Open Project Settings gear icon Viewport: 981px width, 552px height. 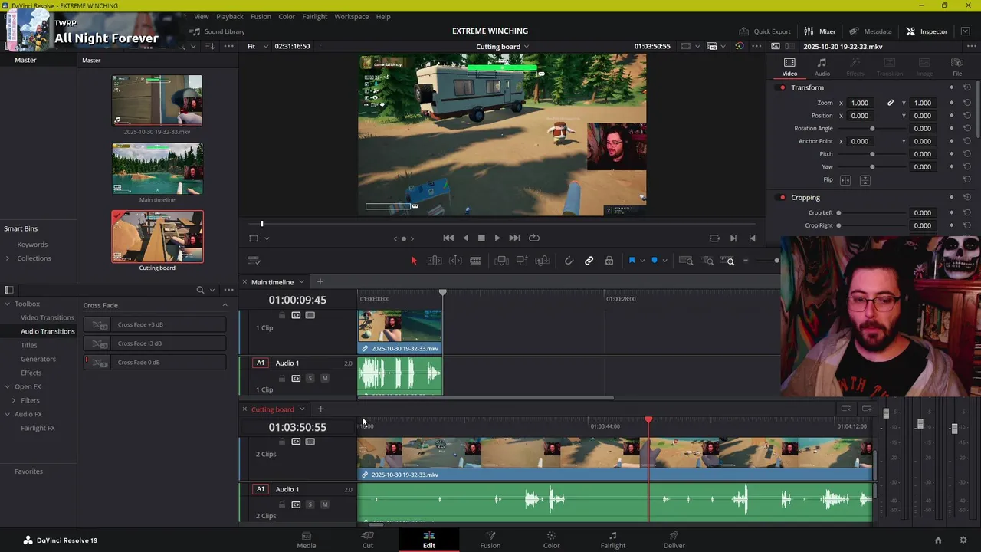[x=963, y=540]
